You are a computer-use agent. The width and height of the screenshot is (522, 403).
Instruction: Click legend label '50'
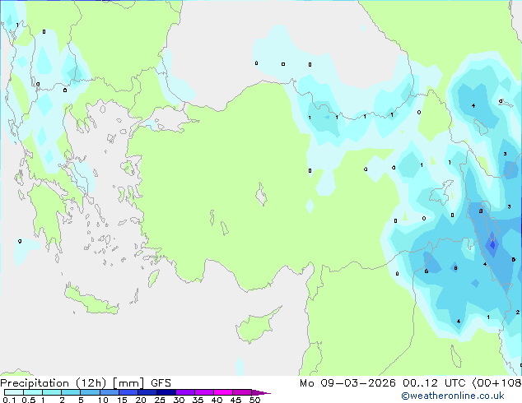point(254,400)
